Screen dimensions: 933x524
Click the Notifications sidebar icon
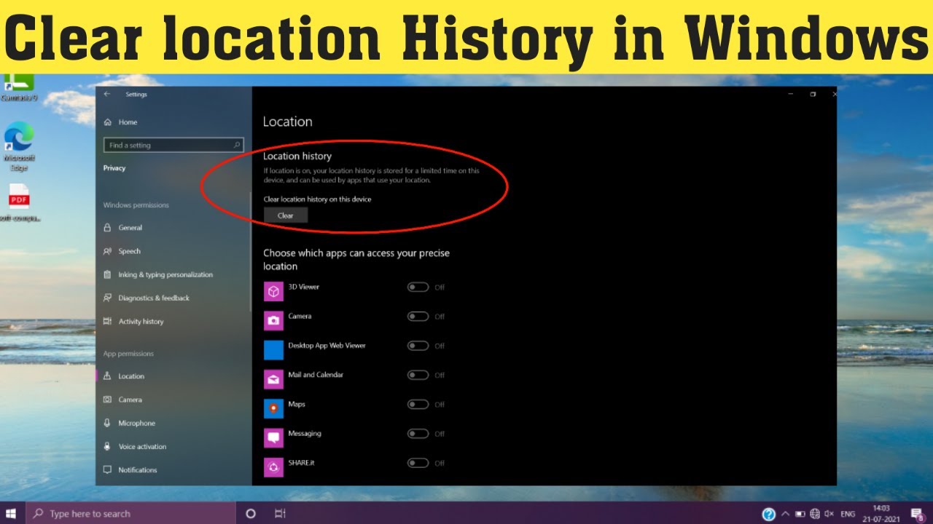point(108,470)
